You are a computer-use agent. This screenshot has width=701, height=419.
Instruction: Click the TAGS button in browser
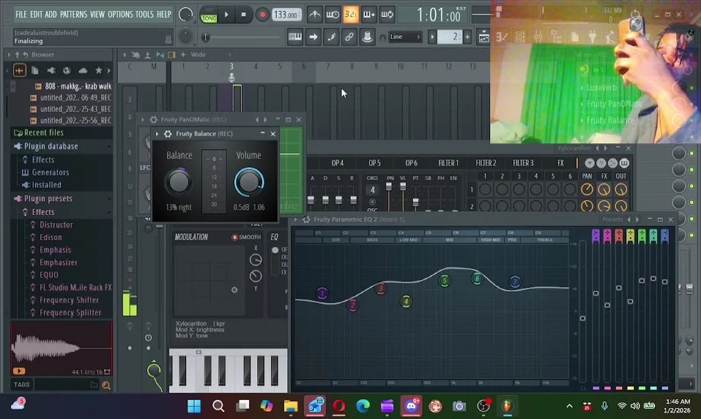coord(22,385)
